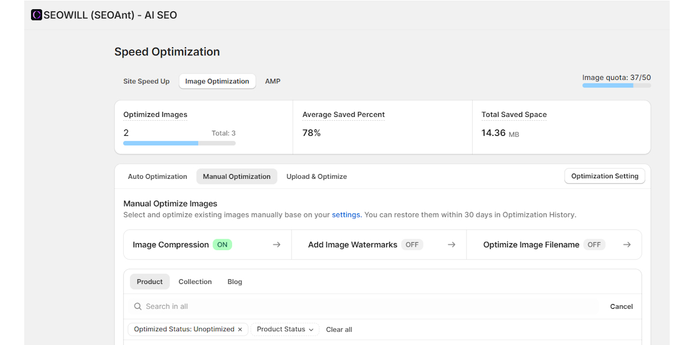Viewport: 691px width, 345px height.
Task: Open the AMP tab
Action: [x=273, y=82]
